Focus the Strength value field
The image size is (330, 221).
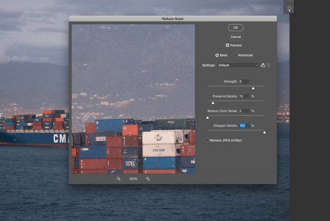(244, 82)
